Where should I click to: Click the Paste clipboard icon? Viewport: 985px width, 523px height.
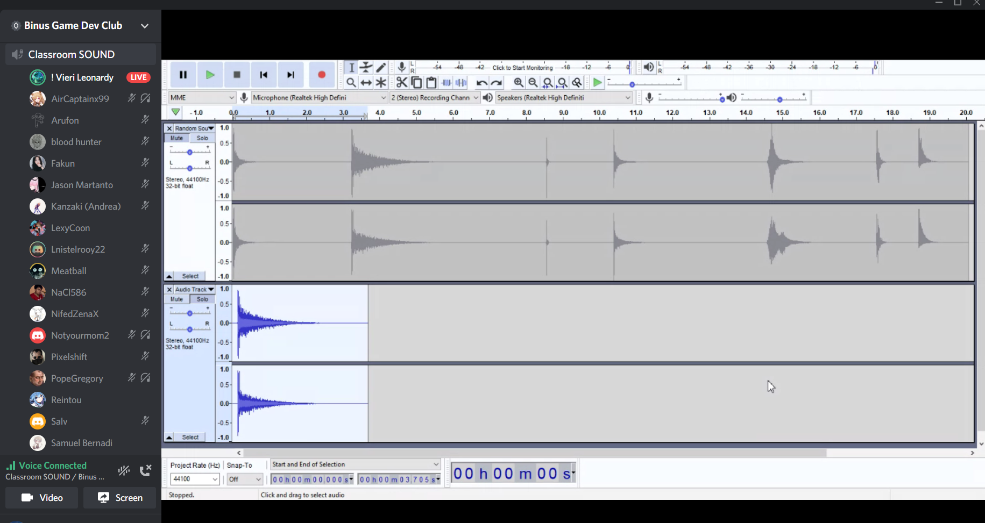(432, 82)
